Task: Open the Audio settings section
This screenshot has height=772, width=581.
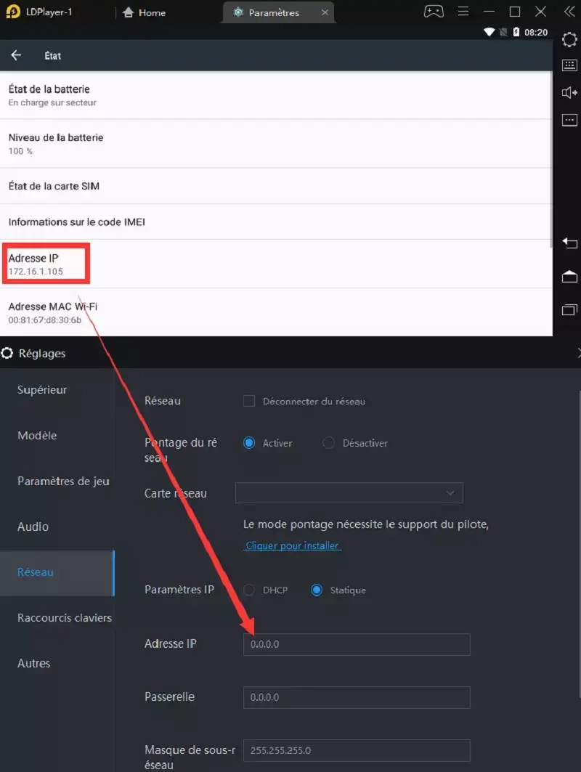Action: pyautogui.click(x=33, y=527)
